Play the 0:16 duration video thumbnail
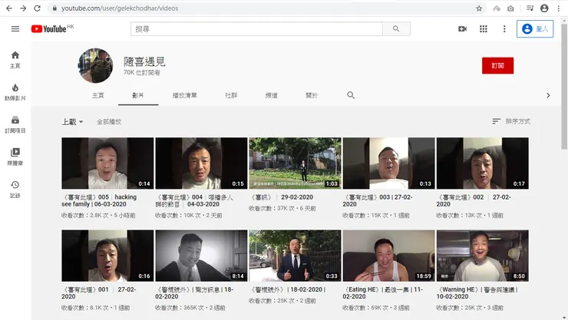This screenshot has height=320, width=568. [x=107, y=256]
